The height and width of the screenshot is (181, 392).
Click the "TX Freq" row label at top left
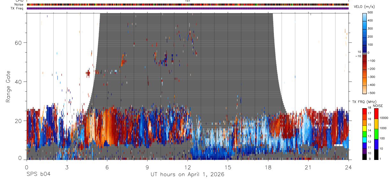(17, 8)
